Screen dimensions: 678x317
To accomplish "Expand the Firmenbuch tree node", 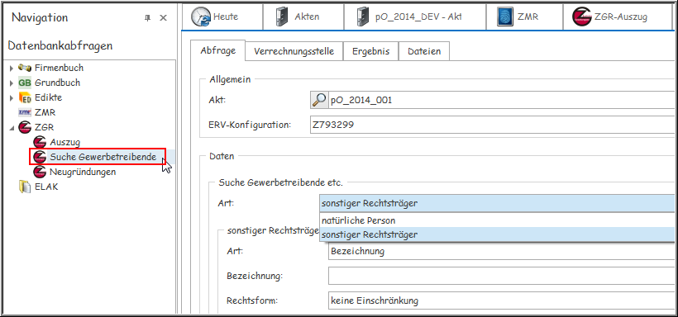I will [12, 69].
